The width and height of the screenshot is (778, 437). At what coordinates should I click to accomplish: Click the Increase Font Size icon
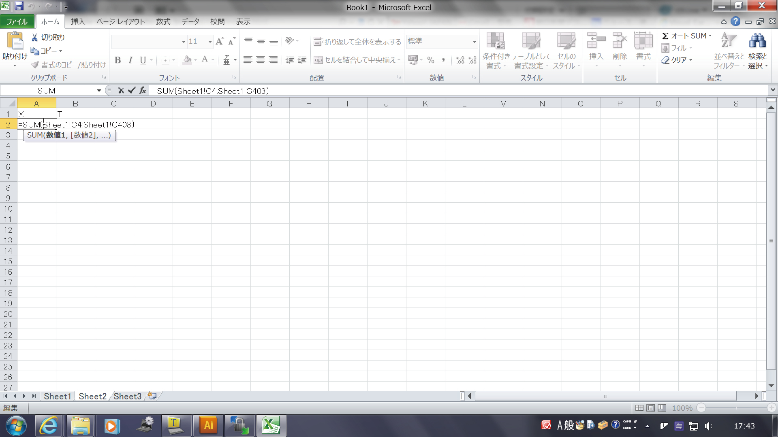point(220,41)
